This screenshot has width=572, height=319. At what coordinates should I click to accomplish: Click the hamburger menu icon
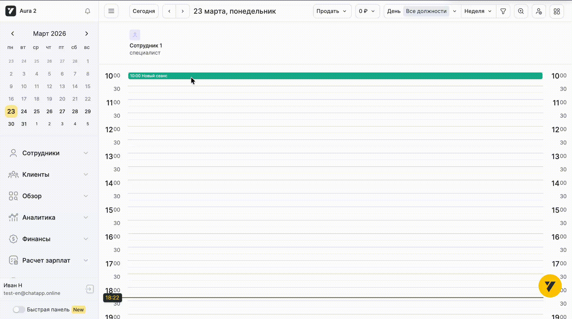click(111, 11)
